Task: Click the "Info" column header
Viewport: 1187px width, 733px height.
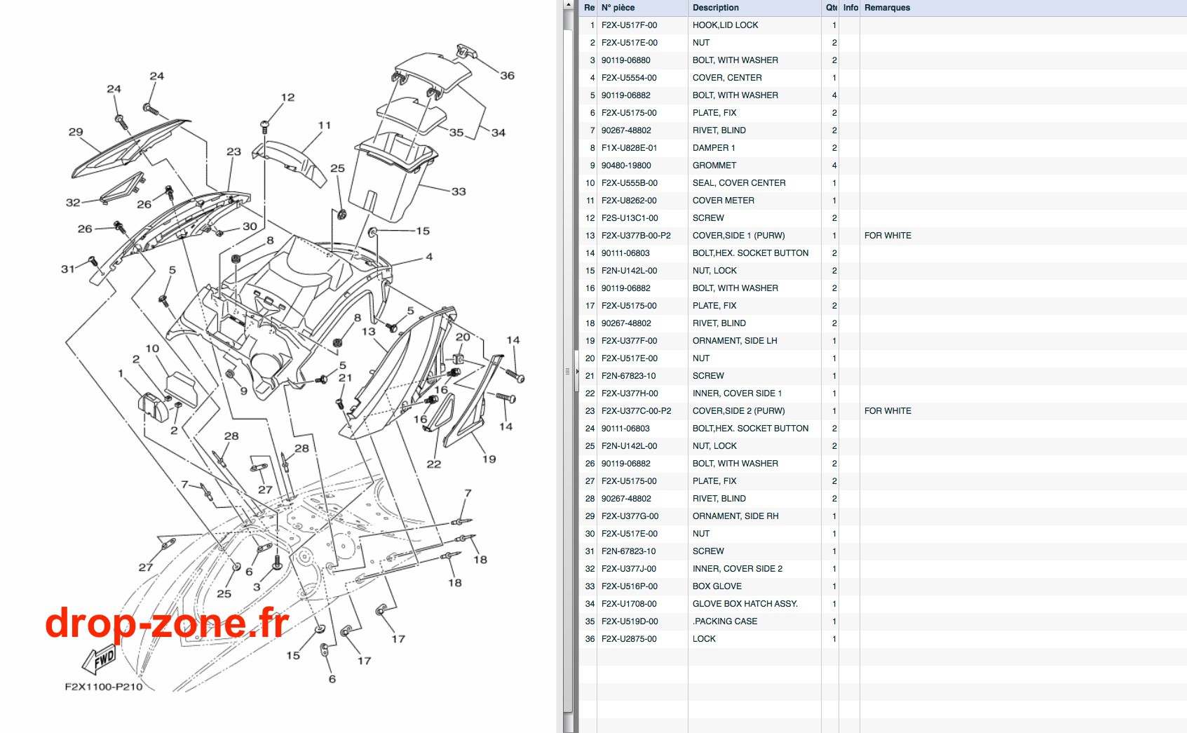Action: click(850, 8)
